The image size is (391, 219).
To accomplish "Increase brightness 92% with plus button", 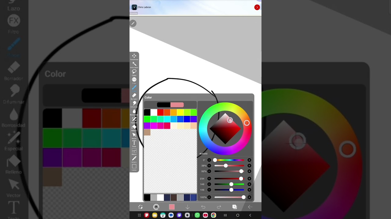I will point(249,171).
